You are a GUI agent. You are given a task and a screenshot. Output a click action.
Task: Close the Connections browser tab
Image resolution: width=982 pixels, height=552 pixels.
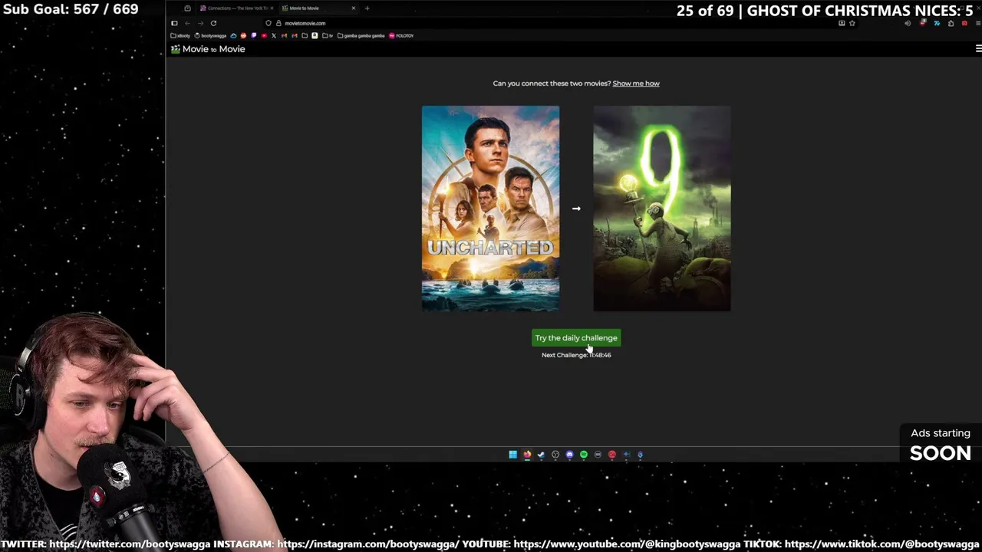coord(272,8)
